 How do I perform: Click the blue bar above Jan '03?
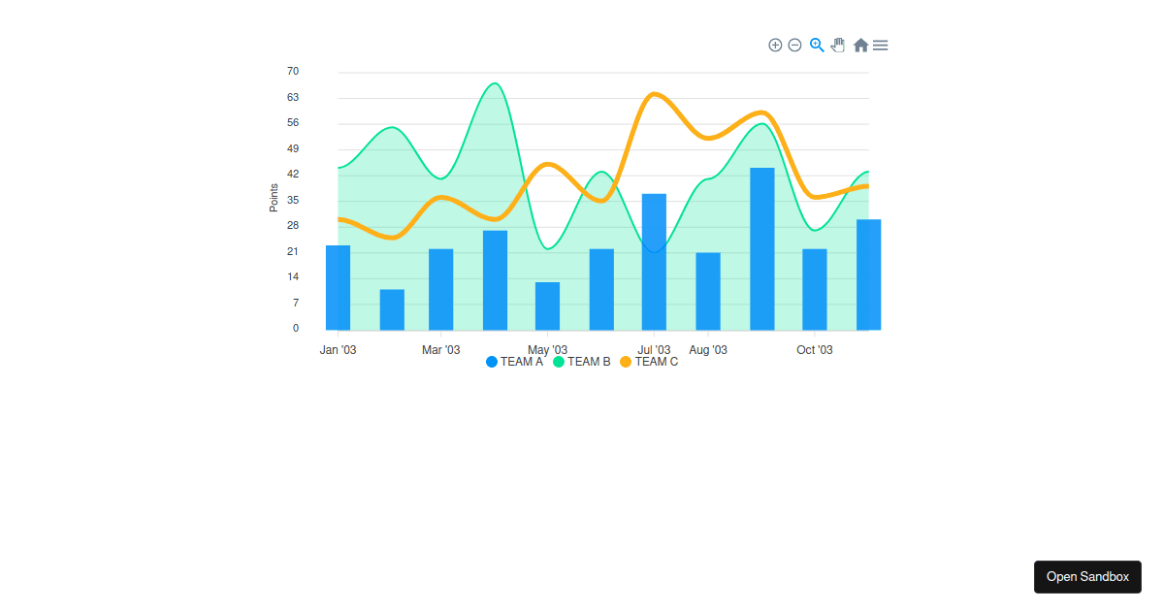coord(338,288)
